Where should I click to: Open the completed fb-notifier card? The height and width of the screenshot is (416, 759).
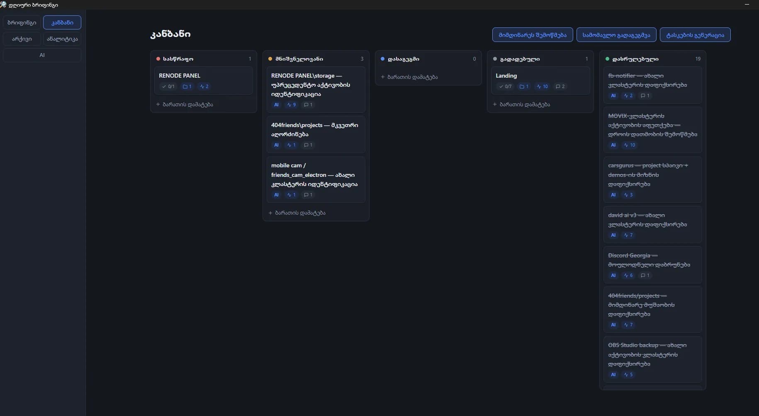[652, 85]
